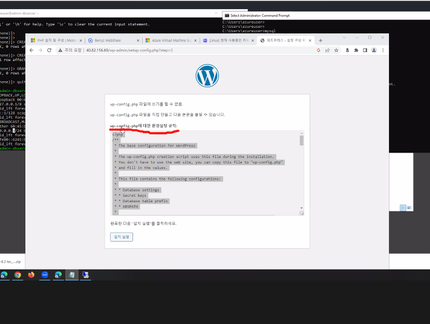Open a new browser tab
Viewport: 430px width, 324px height.
[321, 41]
